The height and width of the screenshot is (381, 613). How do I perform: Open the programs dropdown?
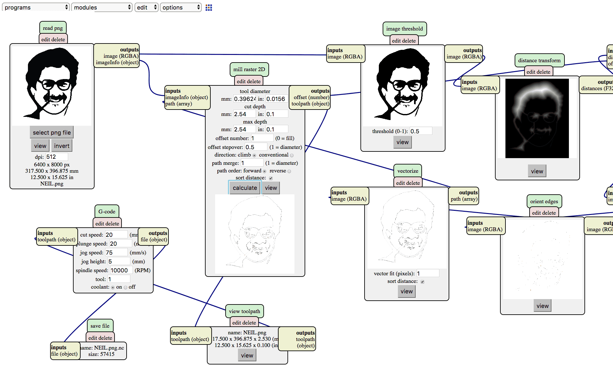click(x=36, y=7)
